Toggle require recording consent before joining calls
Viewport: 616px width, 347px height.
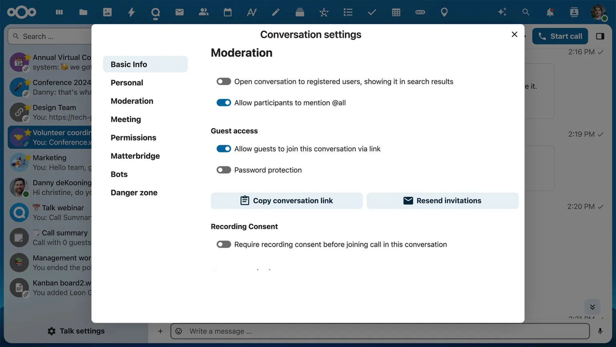tap(223, 244)
